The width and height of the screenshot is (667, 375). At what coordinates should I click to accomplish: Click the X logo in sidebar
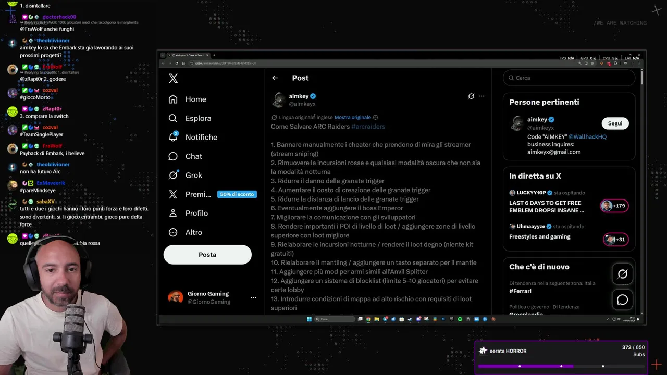(x=174, y=78)
